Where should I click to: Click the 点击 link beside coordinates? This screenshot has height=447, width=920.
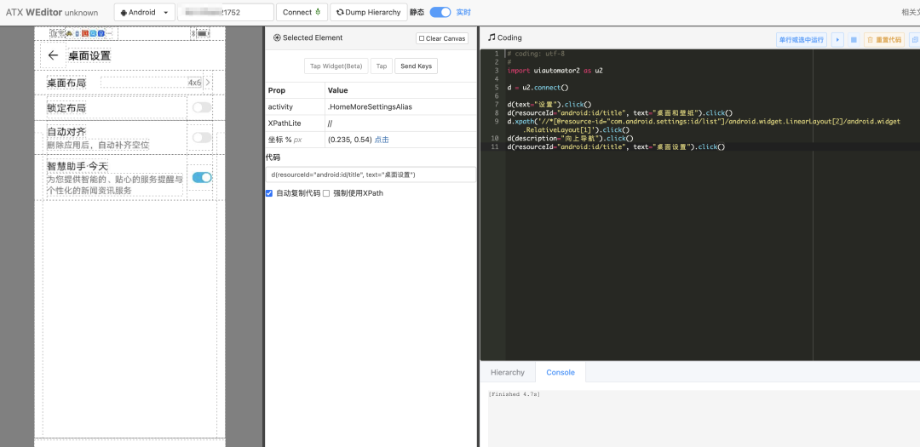[382, 140]
